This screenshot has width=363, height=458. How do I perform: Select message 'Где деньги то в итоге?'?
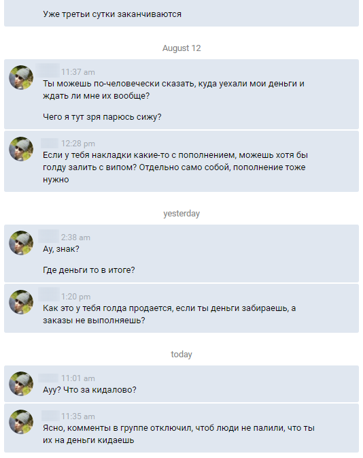(x=88, y=270)
